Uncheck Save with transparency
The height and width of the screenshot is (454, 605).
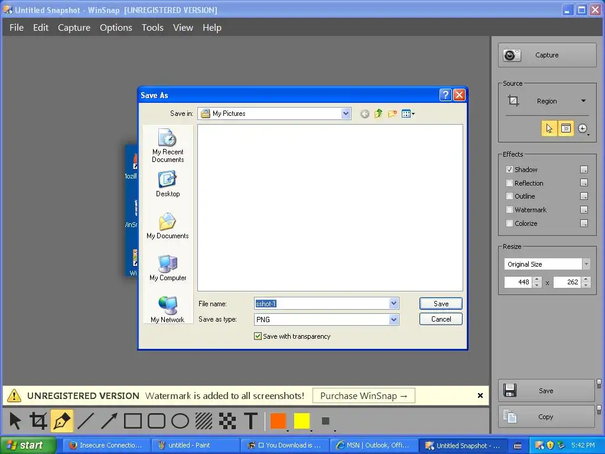click(258, 336)
